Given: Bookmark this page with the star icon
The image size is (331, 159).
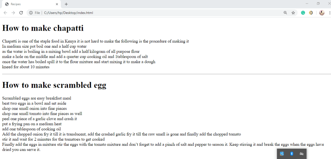Looking at the screenshot, I should point(293,13).
